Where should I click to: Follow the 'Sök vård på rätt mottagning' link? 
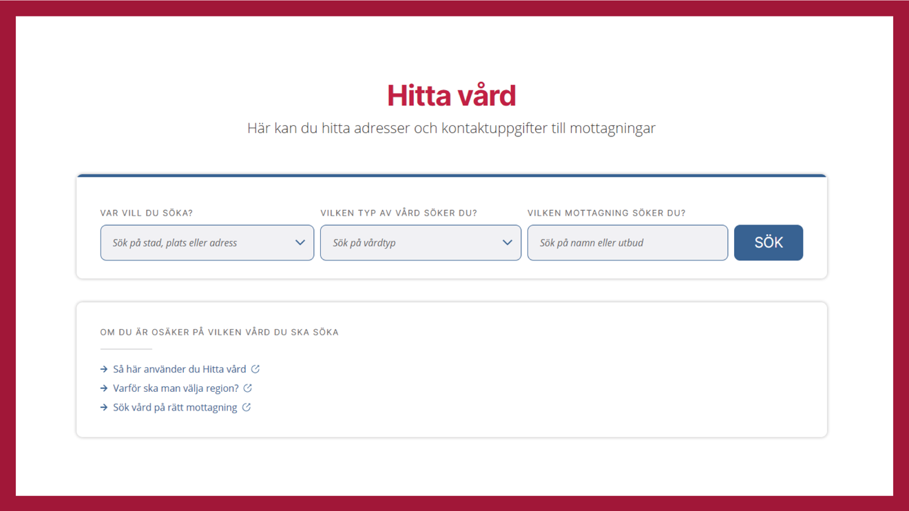[175, 408]
